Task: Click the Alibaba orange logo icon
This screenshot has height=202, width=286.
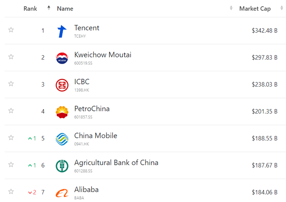Action: coord(62,193)
